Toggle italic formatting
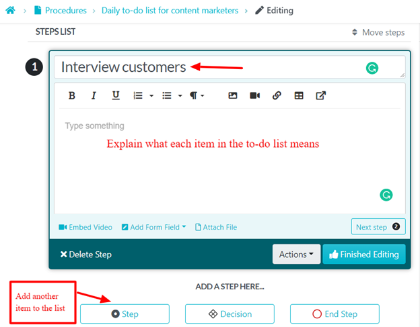This screenshot has height=327, width=420. 94,95
